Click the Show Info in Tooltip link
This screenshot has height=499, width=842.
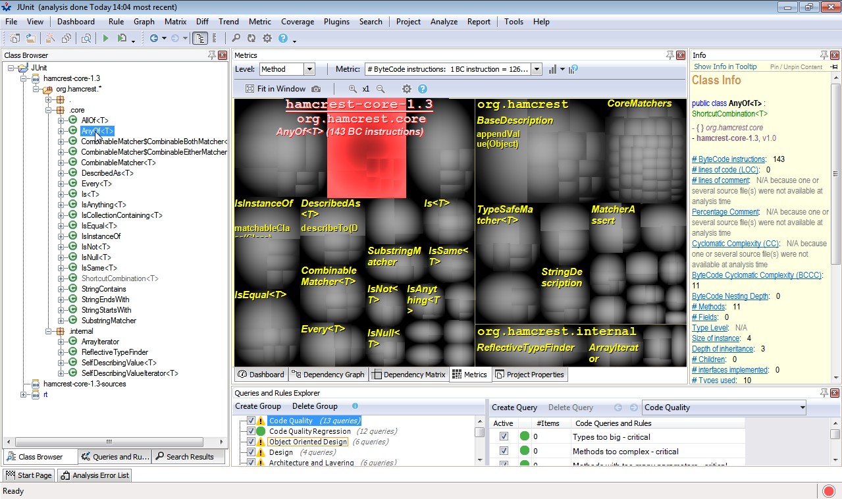pos(725,66)
